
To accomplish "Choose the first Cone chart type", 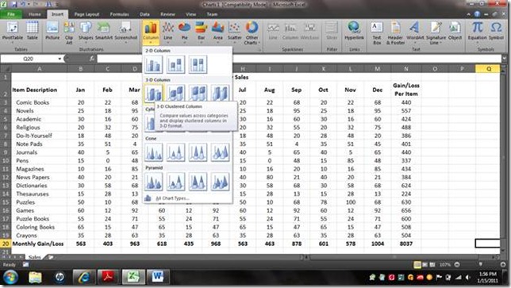I will click(x=153, y=152).
